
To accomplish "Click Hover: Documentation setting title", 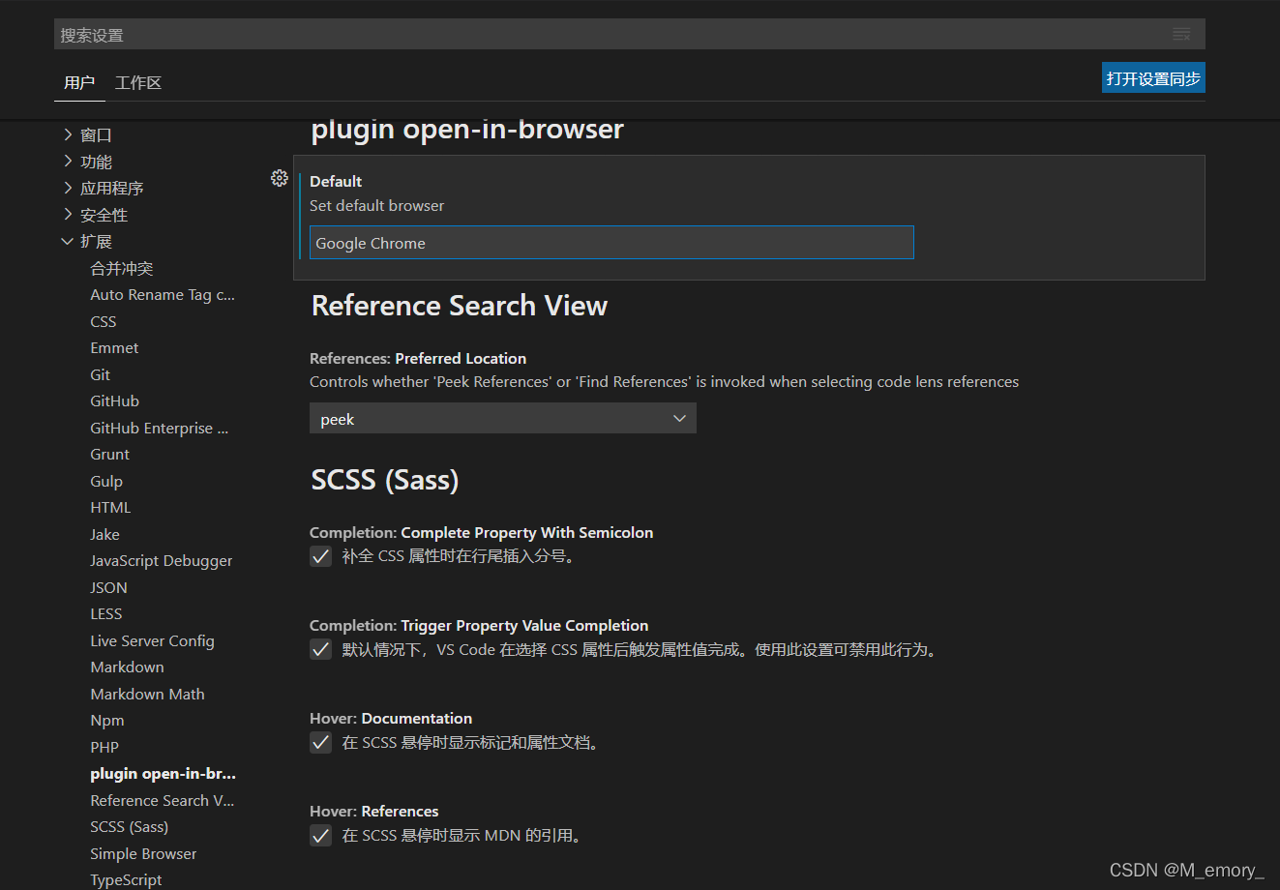I will tap(391, 718).
